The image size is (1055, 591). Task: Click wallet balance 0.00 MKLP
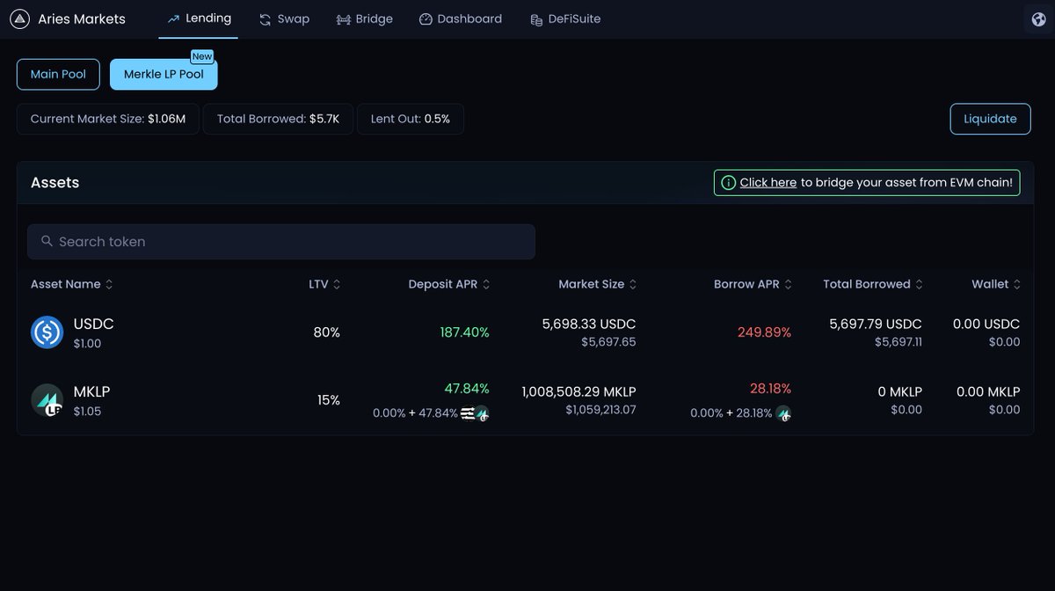(988, 391)
